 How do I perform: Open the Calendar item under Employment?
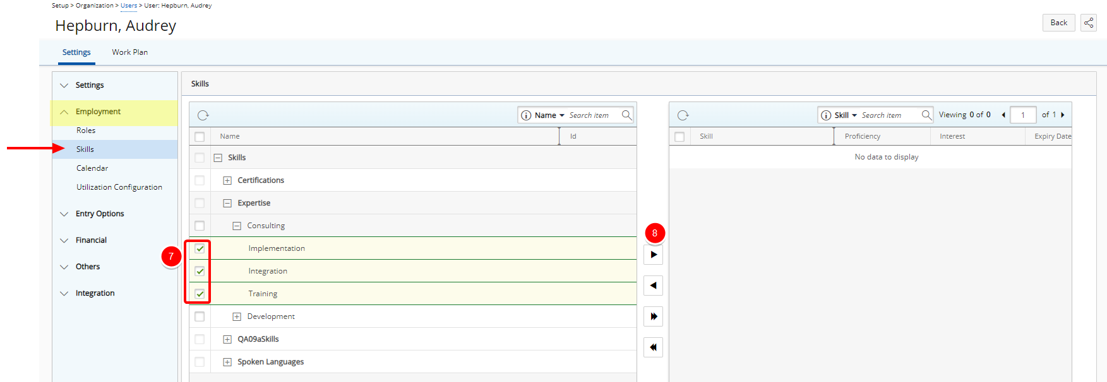[x=92, y=168]
